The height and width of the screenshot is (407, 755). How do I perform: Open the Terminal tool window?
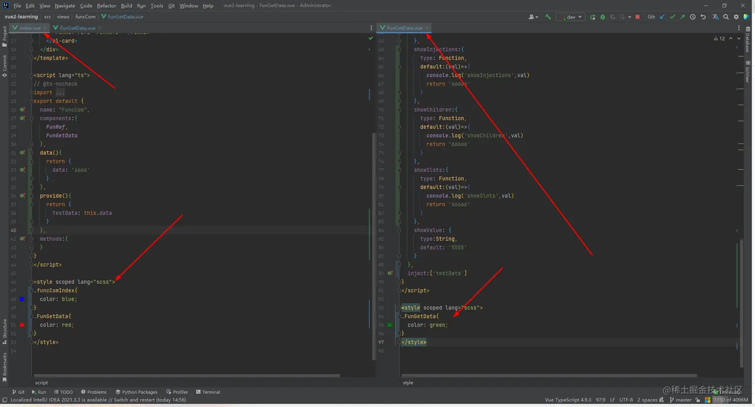208,392
